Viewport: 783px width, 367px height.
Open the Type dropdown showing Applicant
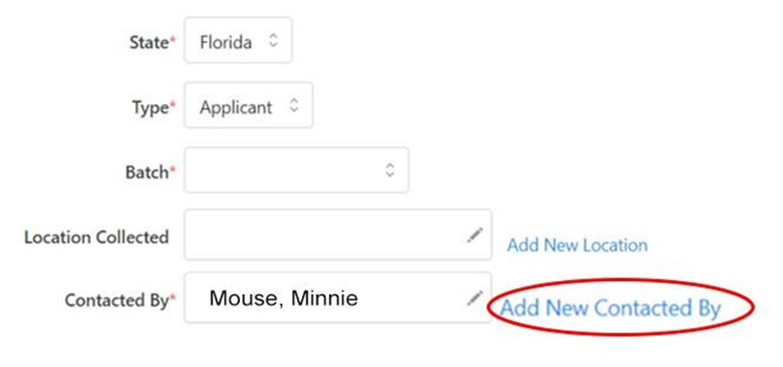(x=248, y=107)
